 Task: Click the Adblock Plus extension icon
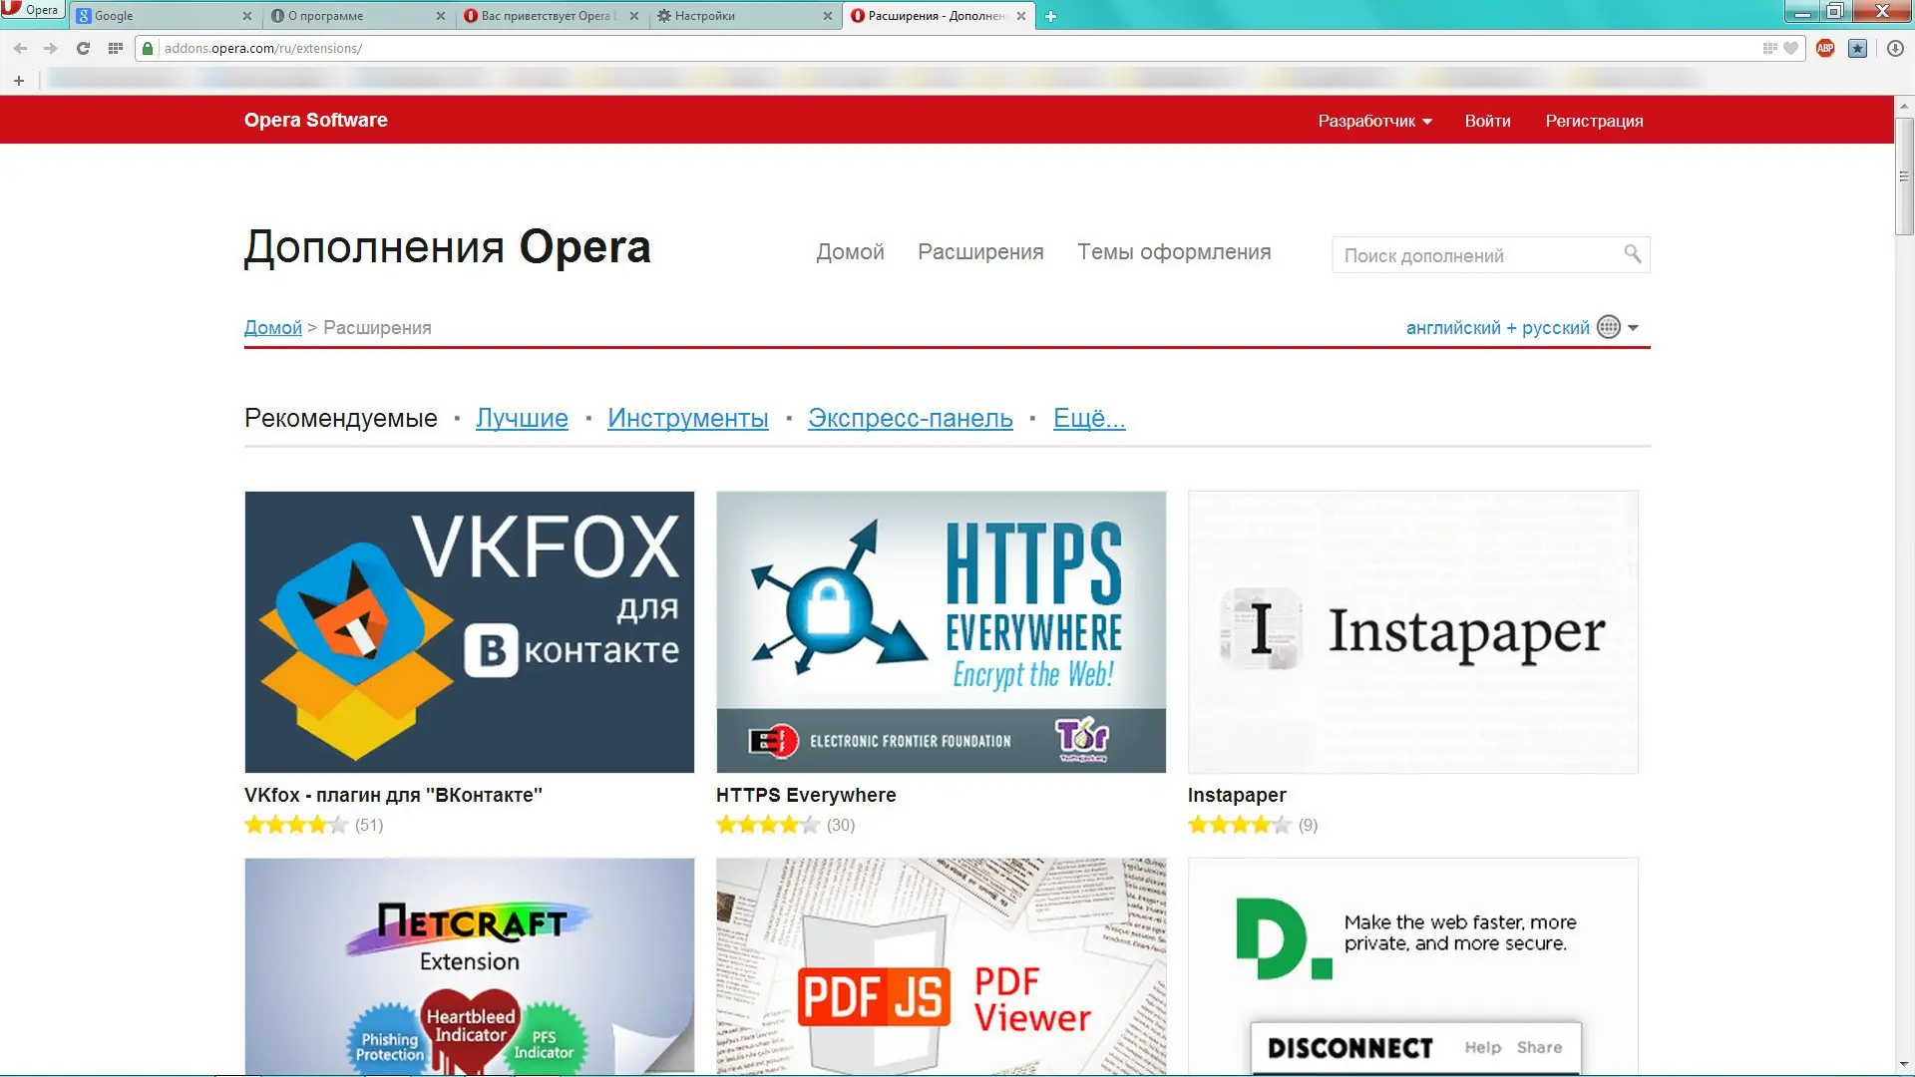coord(1825,48)
